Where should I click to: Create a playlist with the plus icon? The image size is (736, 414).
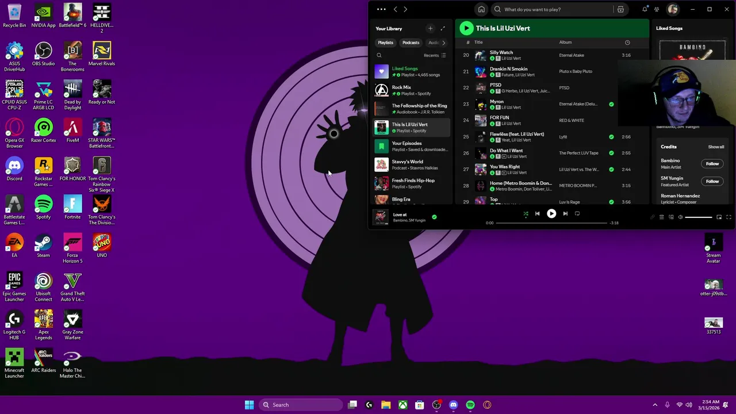[x=430, y=28]
